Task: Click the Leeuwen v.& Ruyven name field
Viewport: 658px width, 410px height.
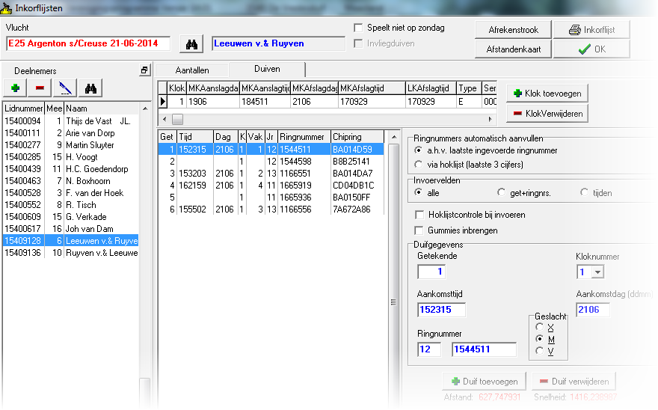Action: (x=279, y=43)
